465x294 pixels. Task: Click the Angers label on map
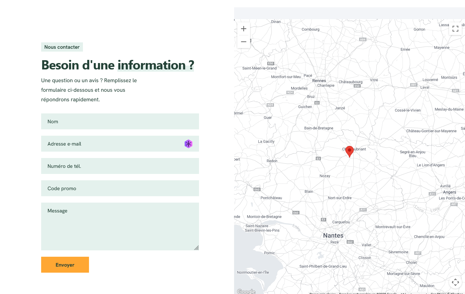pos(449,192)
